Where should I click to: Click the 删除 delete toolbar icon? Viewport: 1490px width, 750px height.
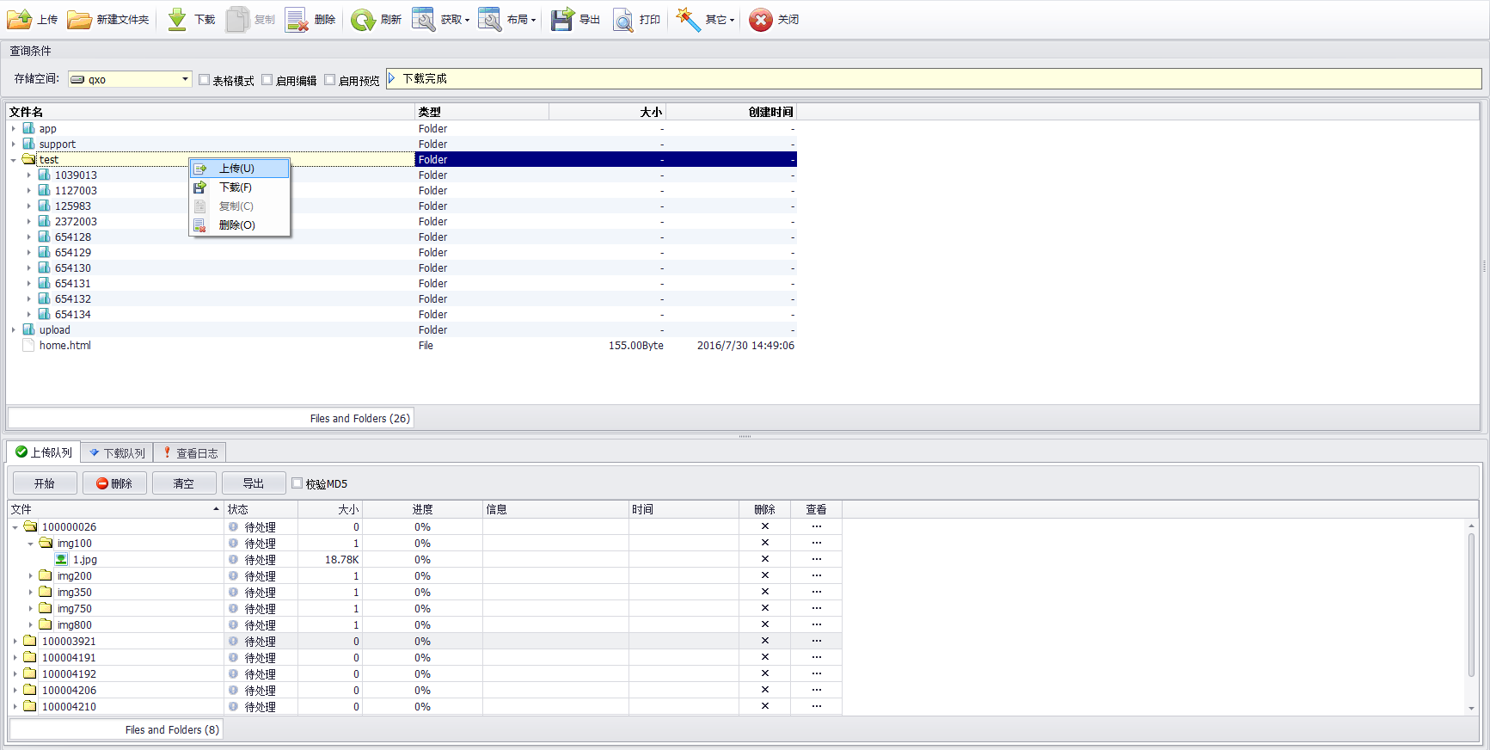(x=297, y=19)
